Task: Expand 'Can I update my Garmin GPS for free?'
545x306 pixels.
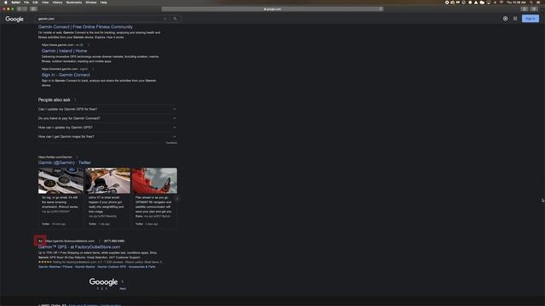Action: pyautogui.click(x=107, y=109)
